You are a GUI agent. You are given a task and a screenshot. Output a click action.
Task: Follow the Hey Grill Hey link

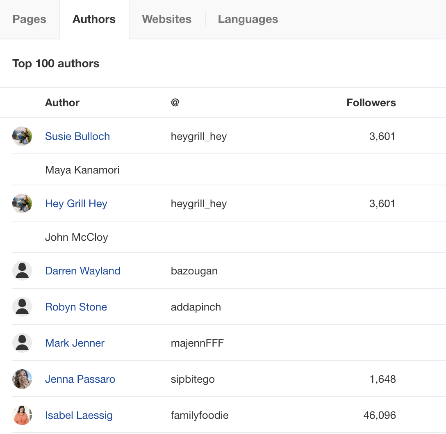click(76, 203)
